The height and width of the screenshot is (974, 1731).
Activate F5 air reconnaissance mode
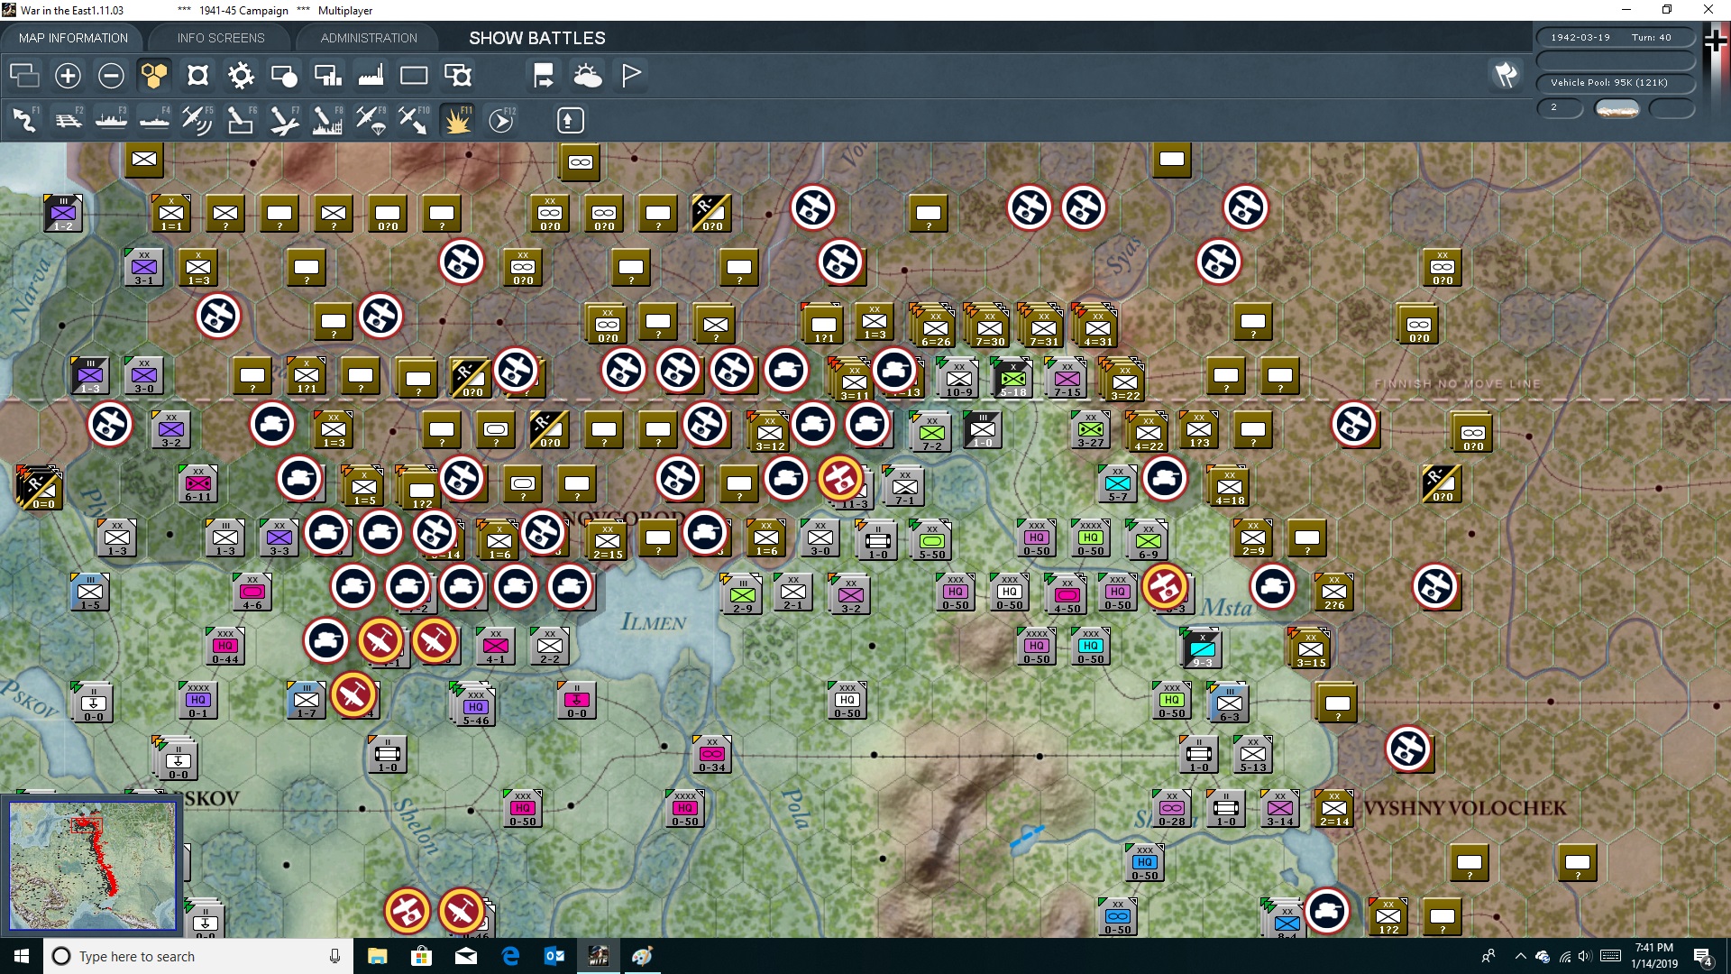(x=197, y=119)
